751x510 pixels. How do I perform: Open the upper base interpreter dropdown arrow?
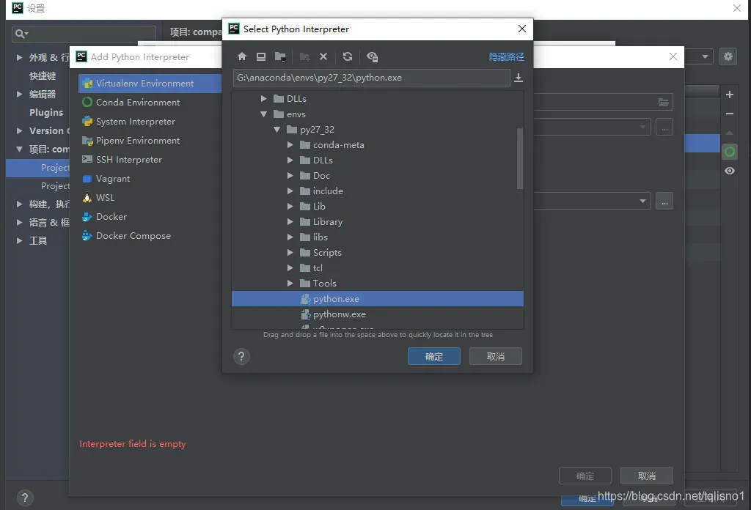coord(642,127)
